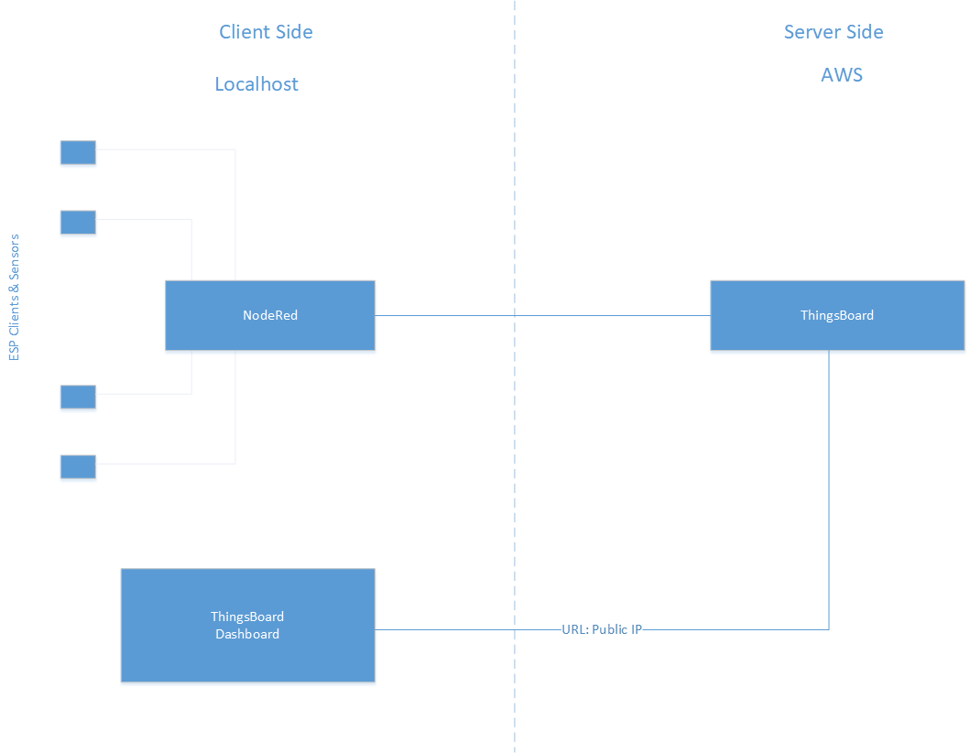
Task: Select the ESP Clients & Sensors vertical label
Action: [14, 297]
